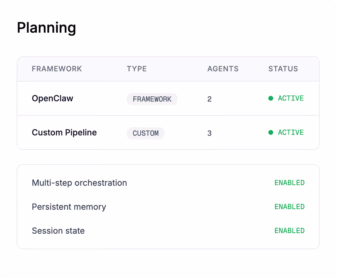Sort by the TYPE column header
This screenshot has width=337, height=278.
[x=137, y=69]
